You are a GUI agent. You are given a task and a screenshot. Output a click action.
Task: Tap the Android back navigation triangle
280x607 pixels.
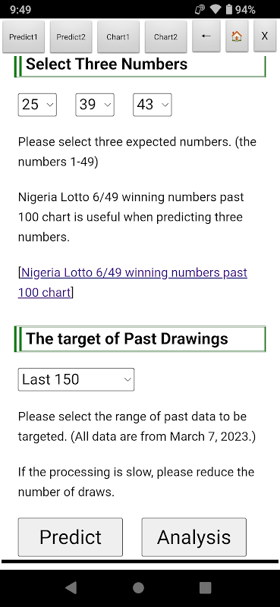click(x=71, y=587)
